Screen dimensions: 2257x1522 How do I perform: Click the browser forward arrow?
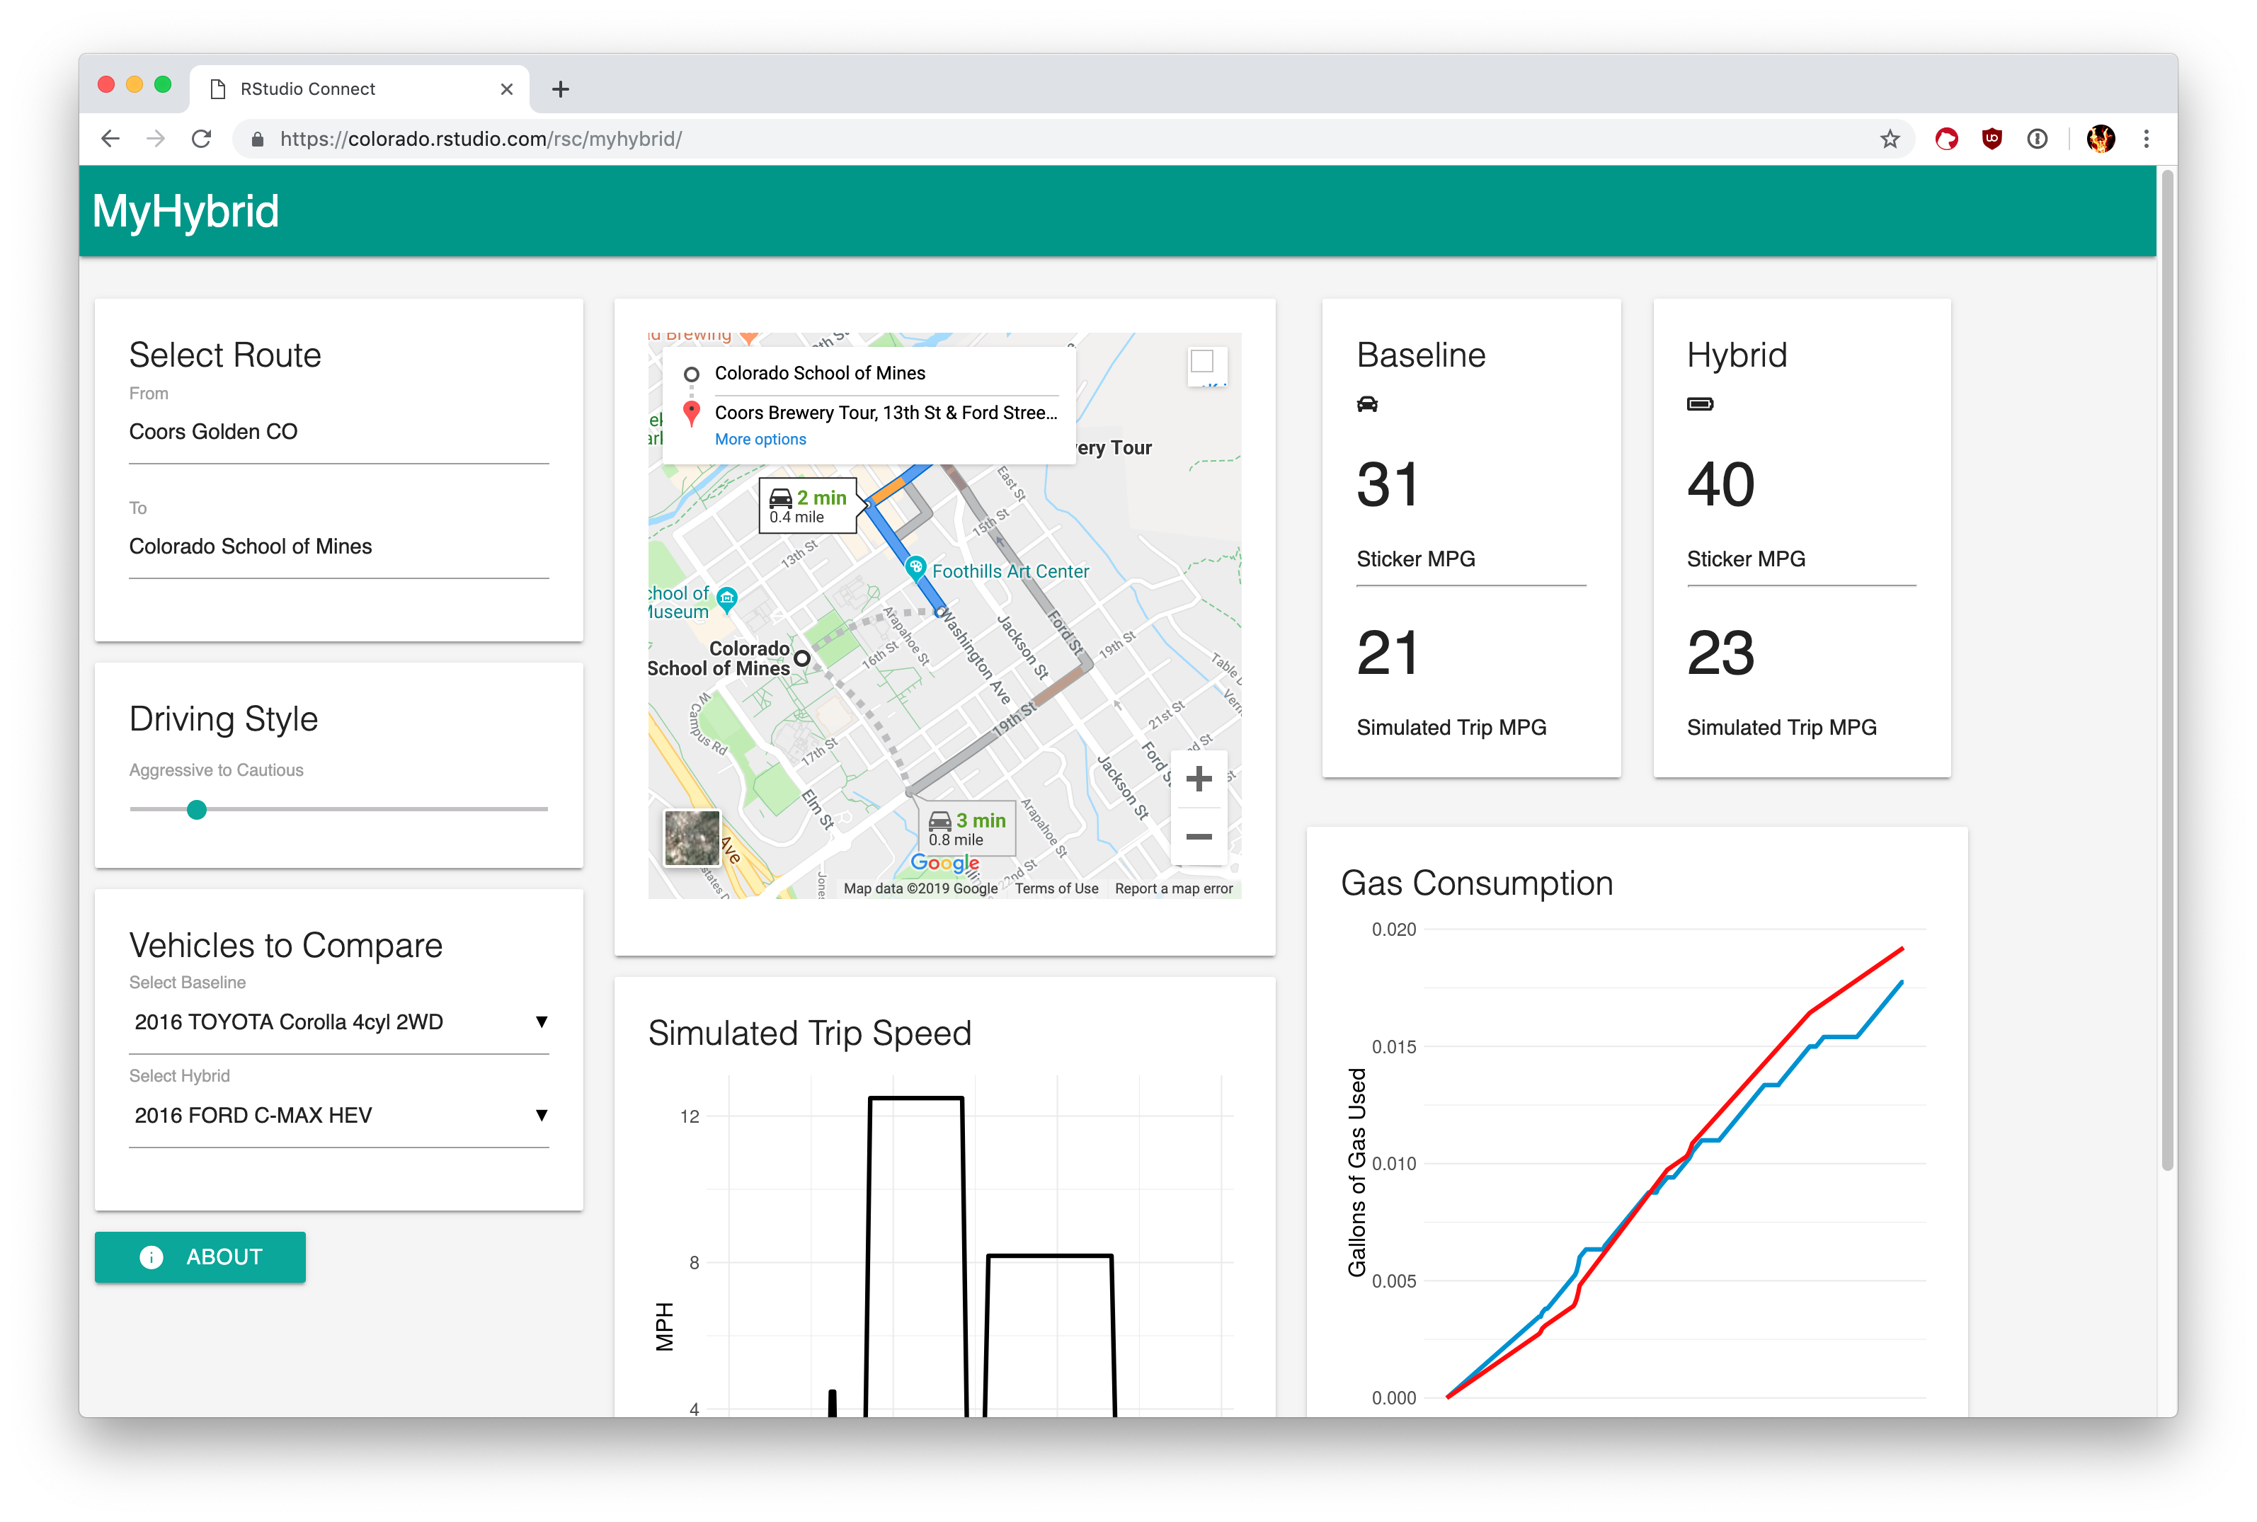click(155, 139)
